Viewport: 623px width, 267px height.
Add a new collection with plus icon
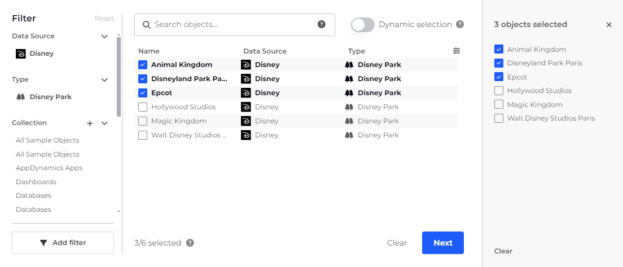(90, 123)
